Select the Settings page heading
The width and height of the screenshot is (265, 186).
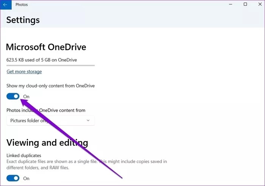(23, 20)
